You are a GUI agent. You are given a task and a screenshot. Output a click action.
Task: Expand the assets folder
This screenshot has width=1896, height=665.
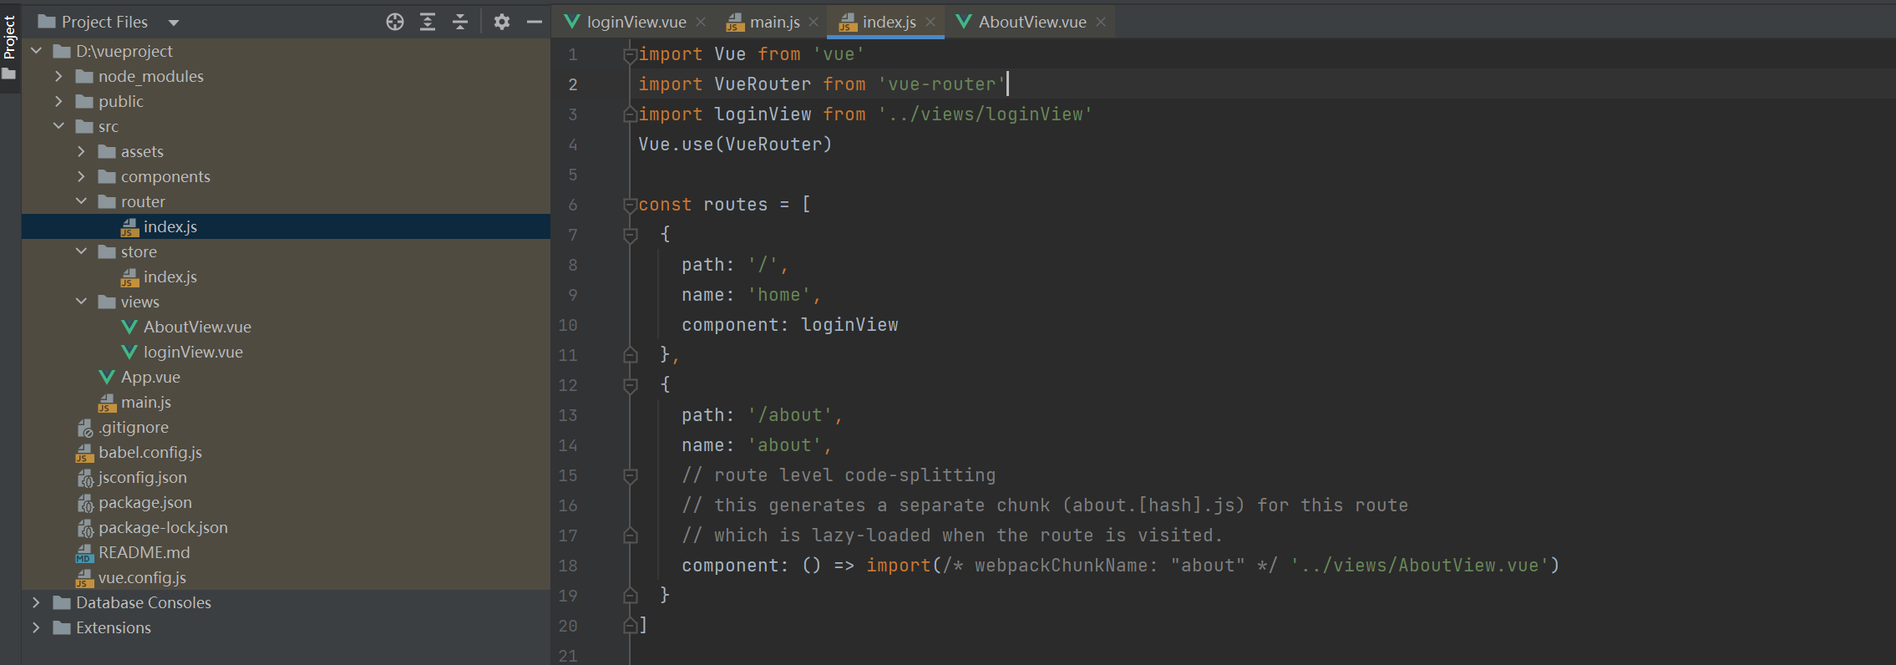point(81,151)
